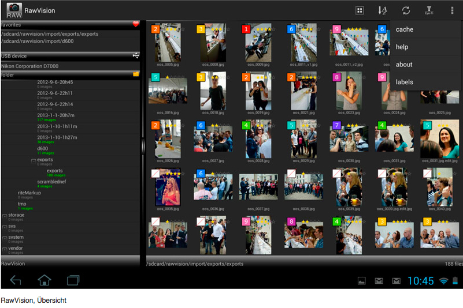This screenshot has height=308, width=463.
Task: Open the three-dot overflow menu
Action: [452, 10]
